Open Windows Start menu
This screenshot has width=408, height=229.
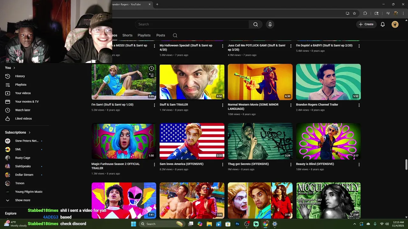coord(134,224)
